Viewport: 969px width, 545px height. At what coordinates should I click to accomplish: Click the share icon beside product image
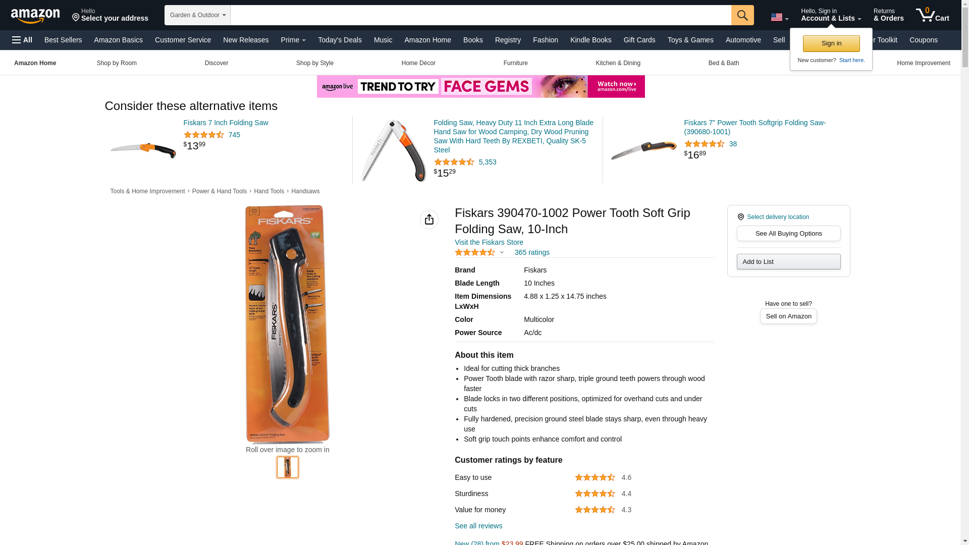click(x=429, y=220)
